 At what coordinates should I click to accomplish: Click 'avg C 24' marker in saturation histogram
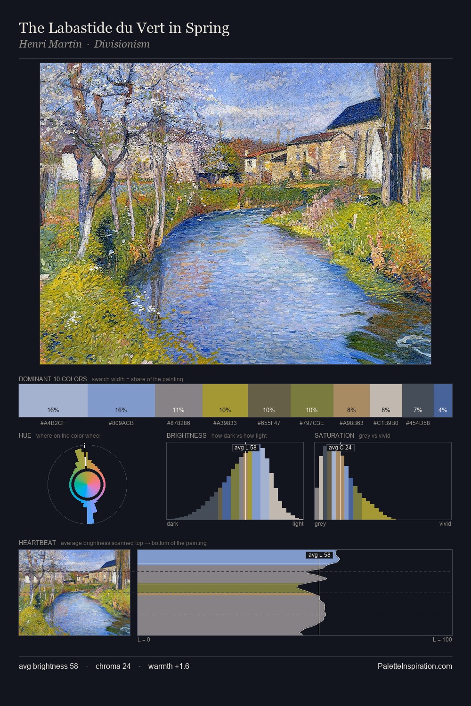pyautogui.click(x=340, y=448)
